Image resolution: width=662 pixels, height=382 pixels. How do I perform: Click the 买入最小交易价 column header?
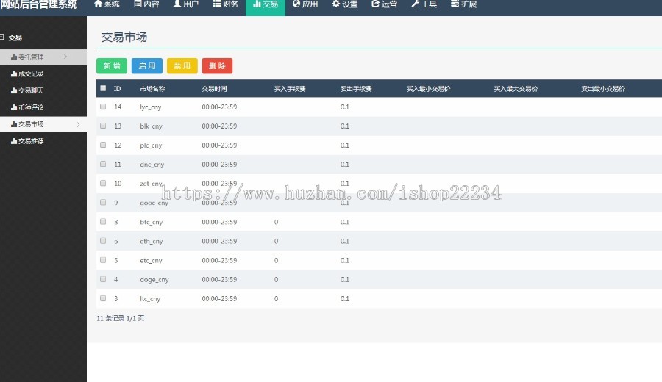coord(429,89)
